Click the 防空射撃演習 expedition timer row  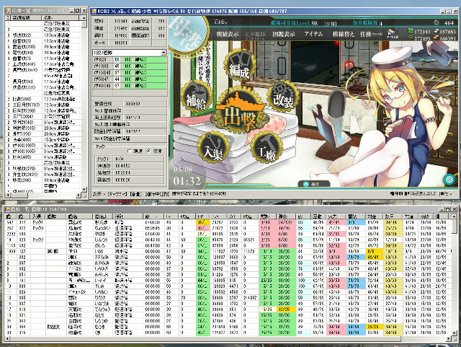pos(130,131)
